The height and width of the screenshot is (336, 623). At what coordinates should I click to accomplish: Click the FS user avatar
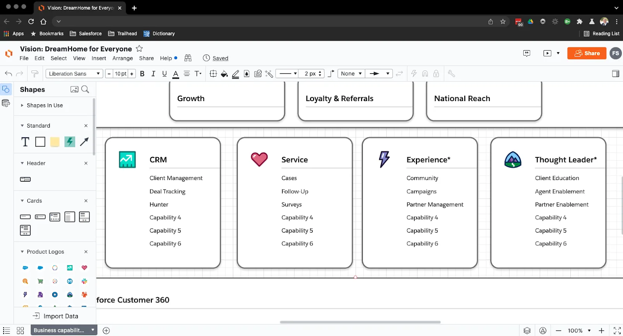(x=615, y=53)
